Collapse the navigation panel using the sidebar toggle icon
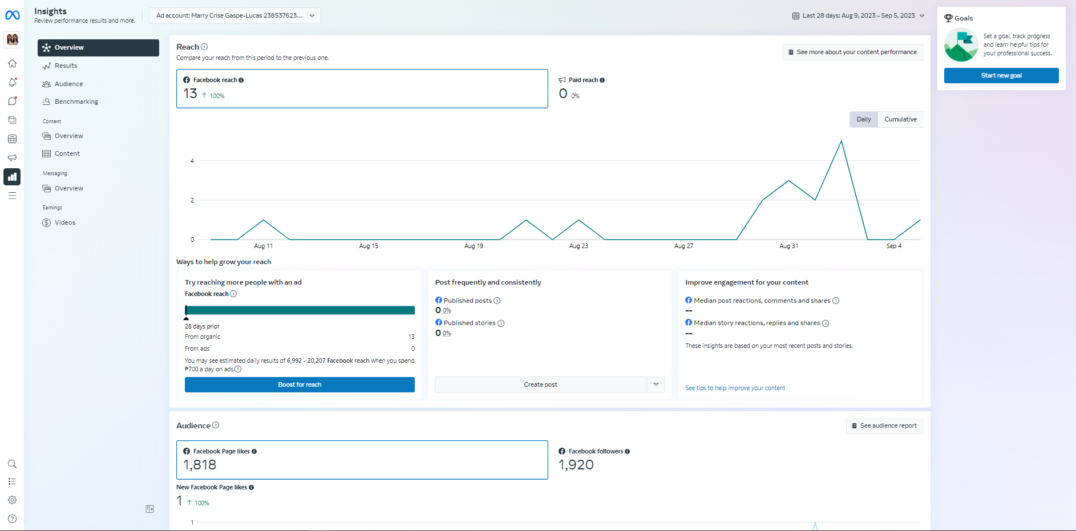 pyautogui.click(x=149, y=509)
